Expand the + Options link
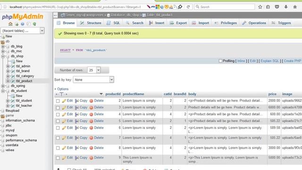Screen dimensions: 302x170 tap(61, 89)
